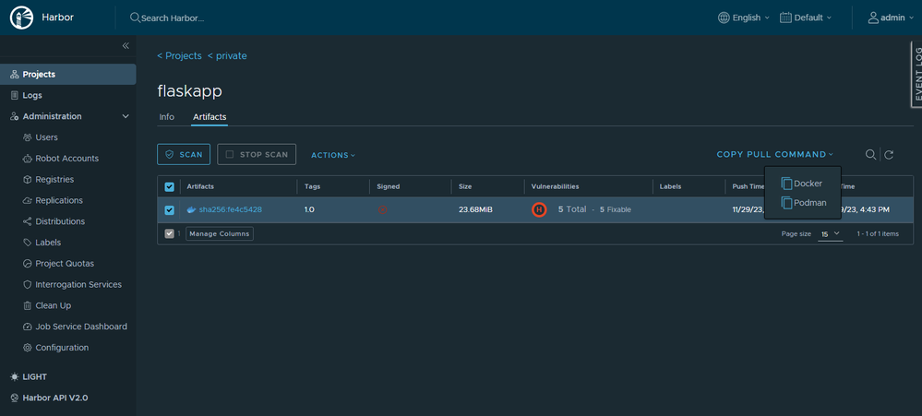Viewport: 922px width, 416px height.
Task: Click the Search Harbor input field
Action: (173, 18)
